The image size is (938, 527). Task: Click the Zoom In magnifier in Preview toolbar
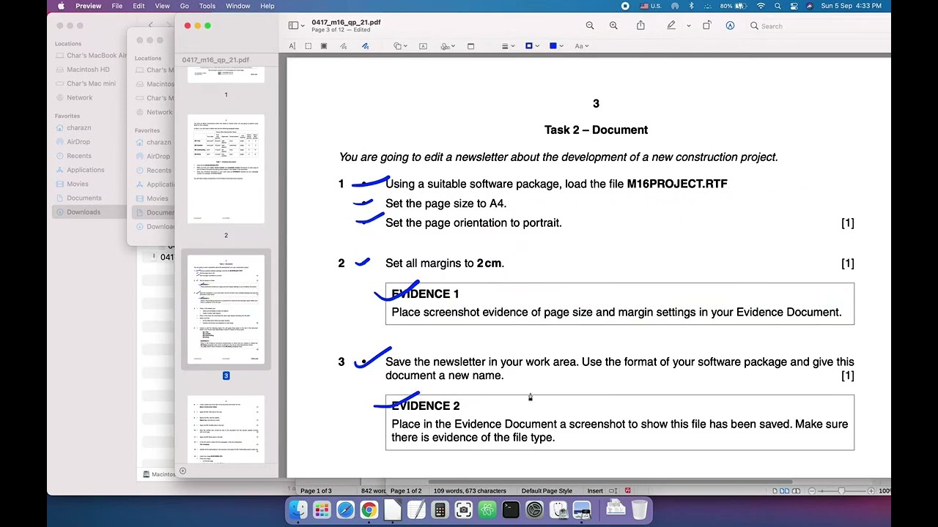point(613,26)
